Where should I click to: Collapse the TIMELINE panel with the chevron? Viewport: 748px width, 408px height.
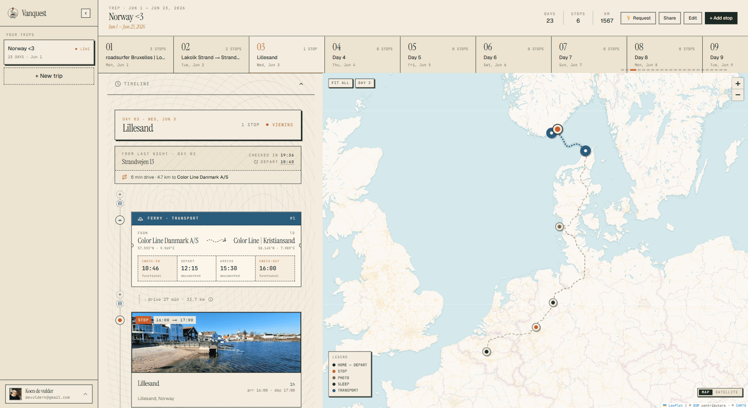click(301, 84)
